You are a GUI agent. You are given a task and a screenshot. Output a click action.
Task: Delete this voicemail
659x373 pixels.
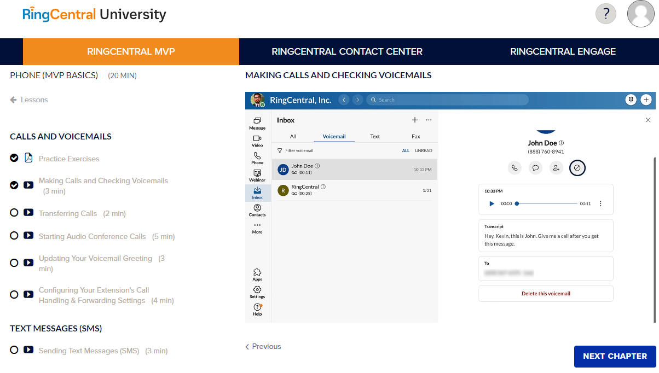(546, 294)
